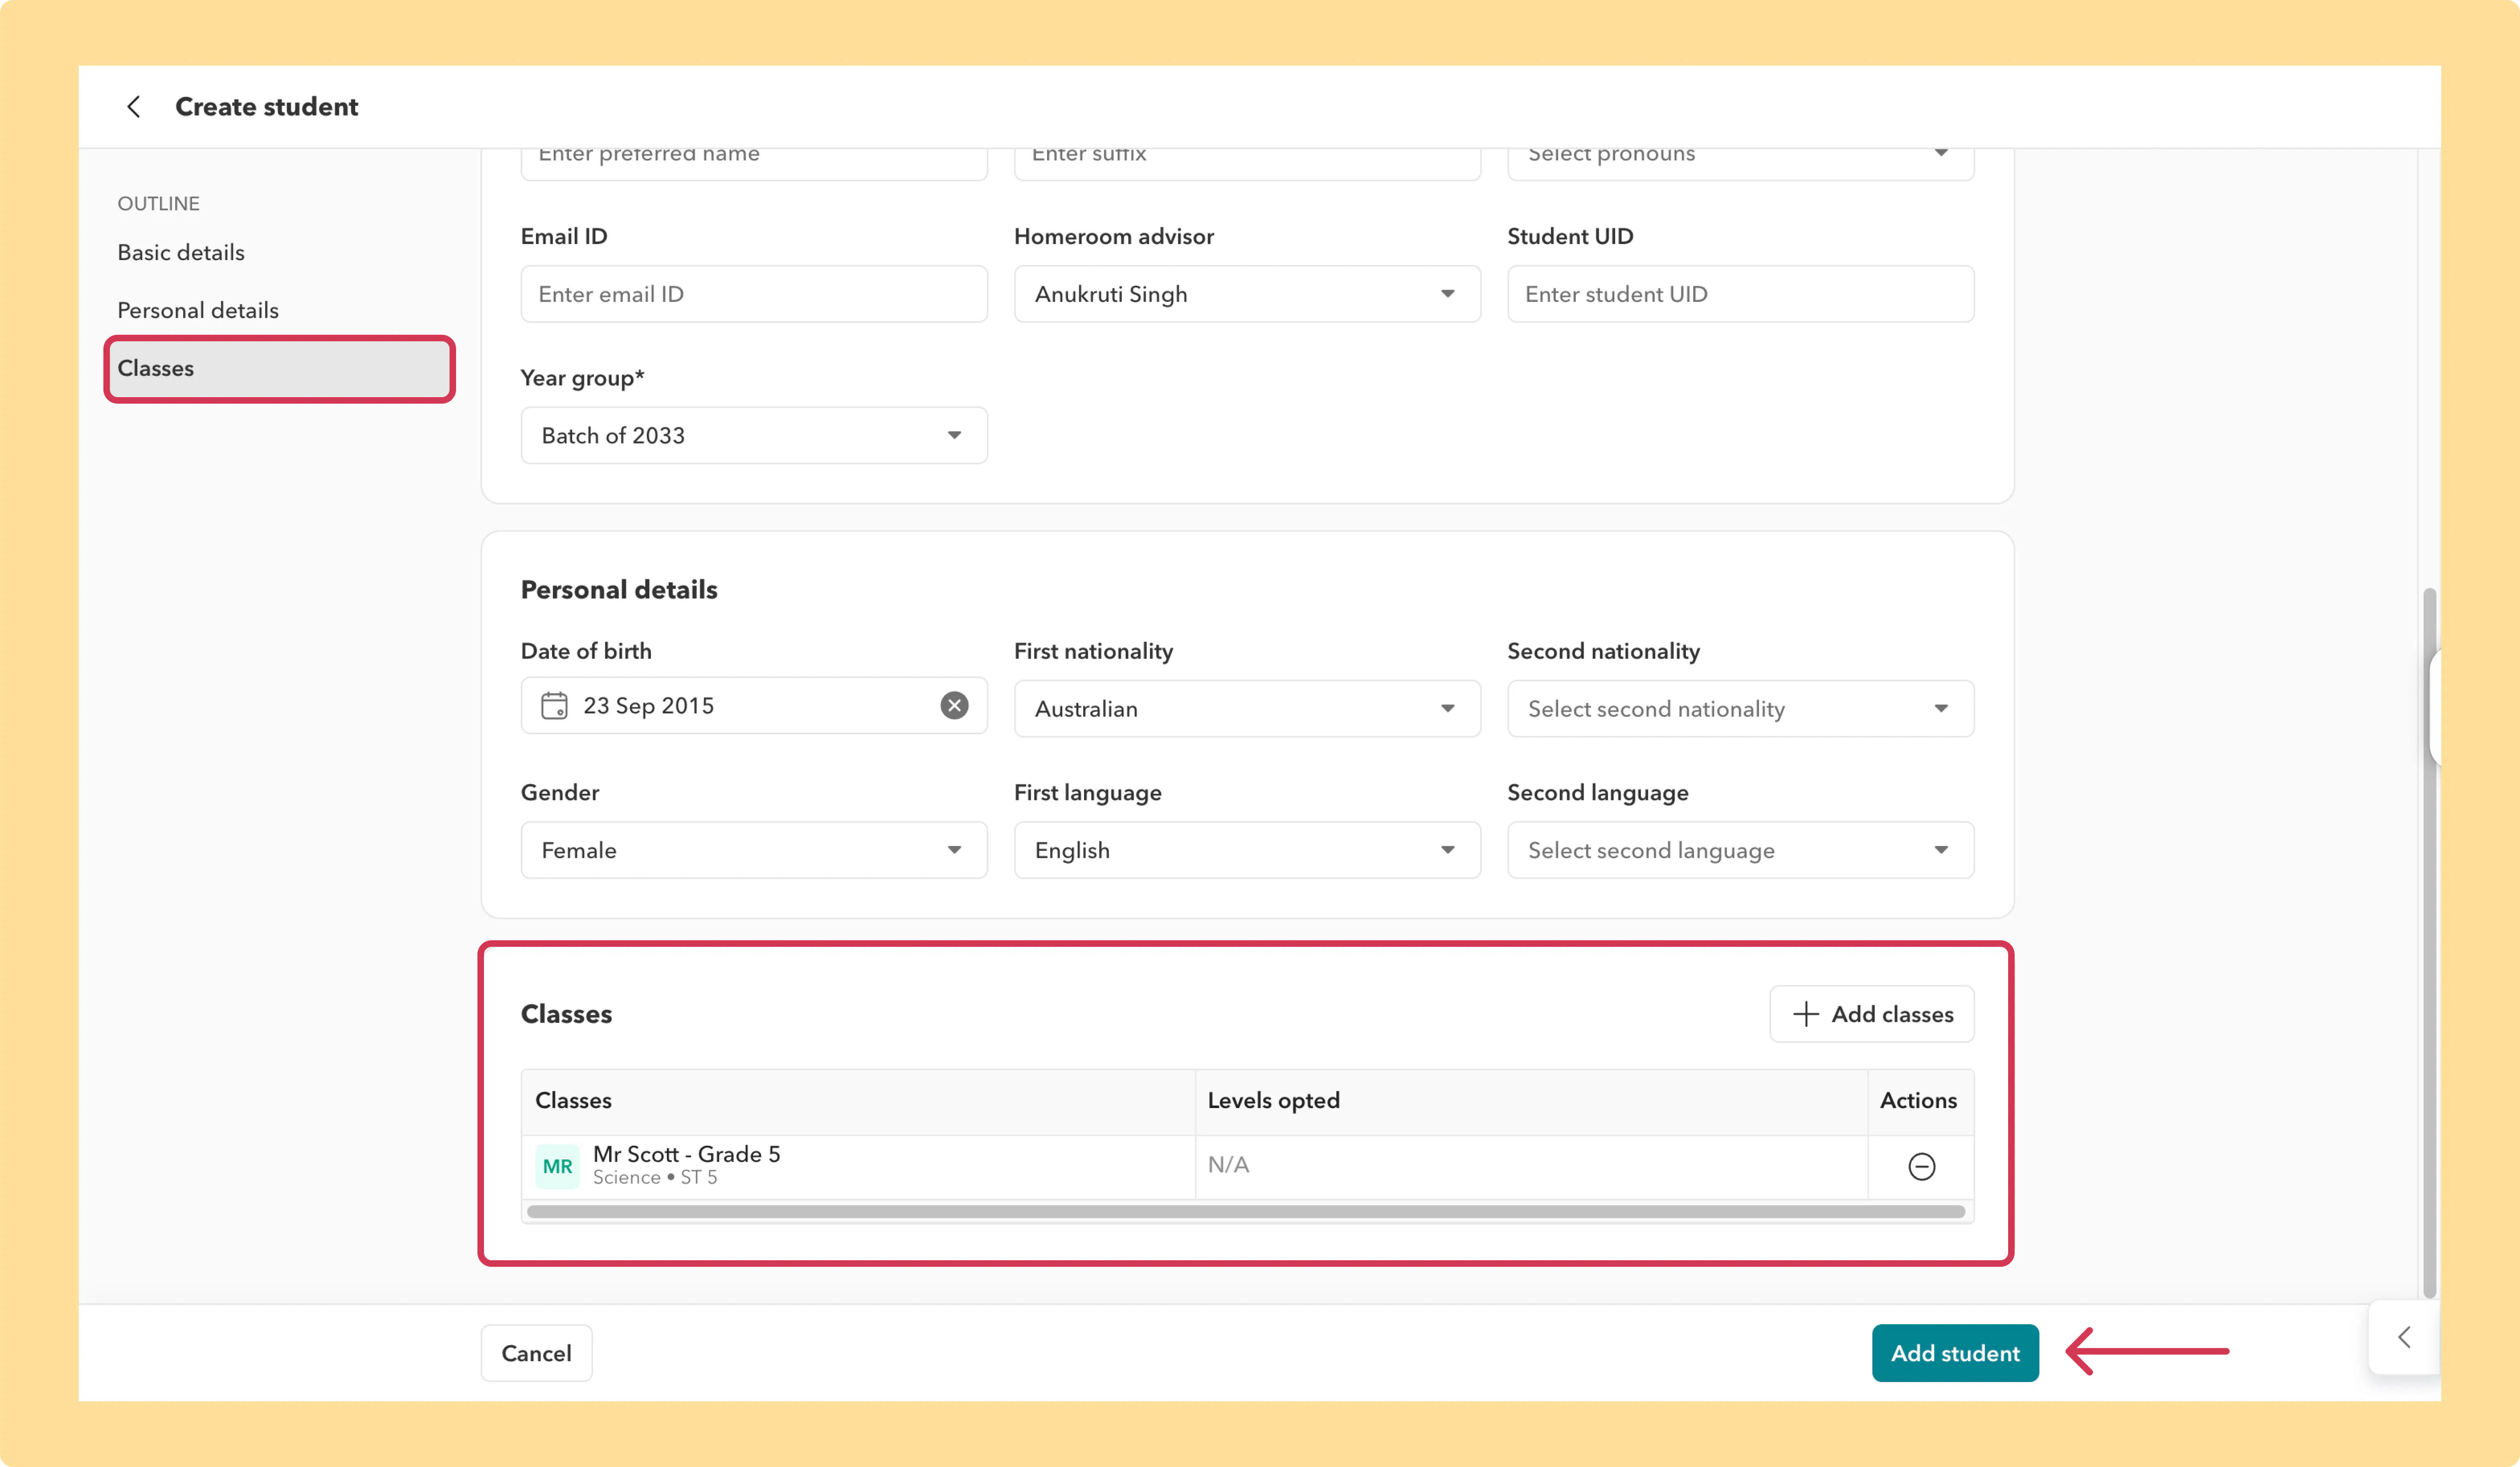Open the date of birth calendar picker
Screen dimensions: 2520x1467
coord(554,706)
